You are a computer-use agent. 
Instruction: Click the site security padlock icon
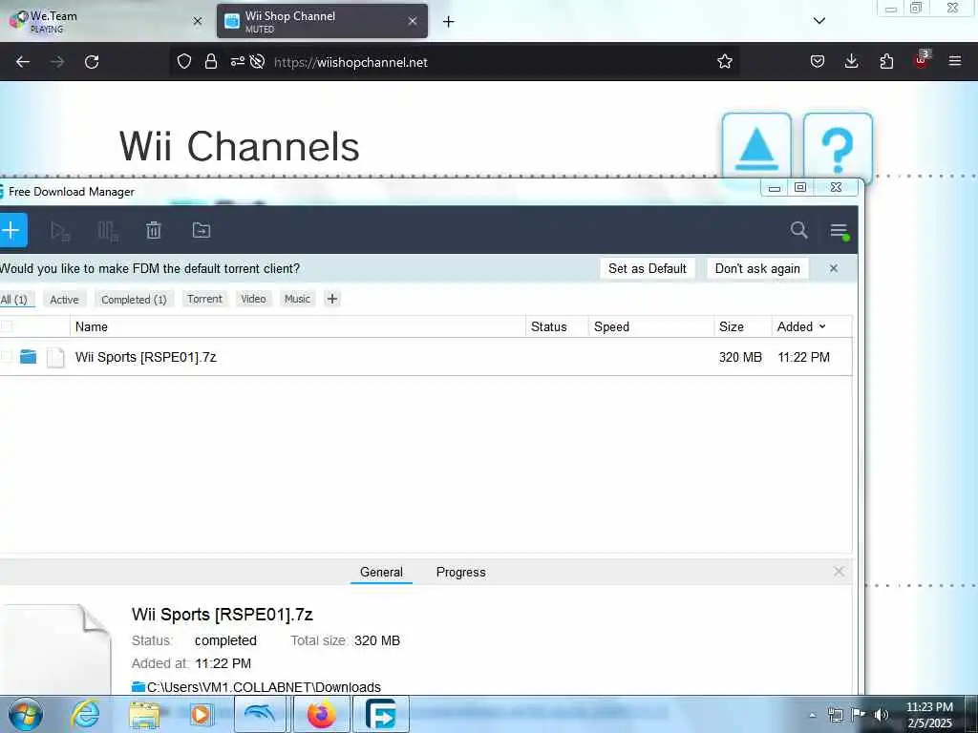pyautogui.click(x=211, y=61)
